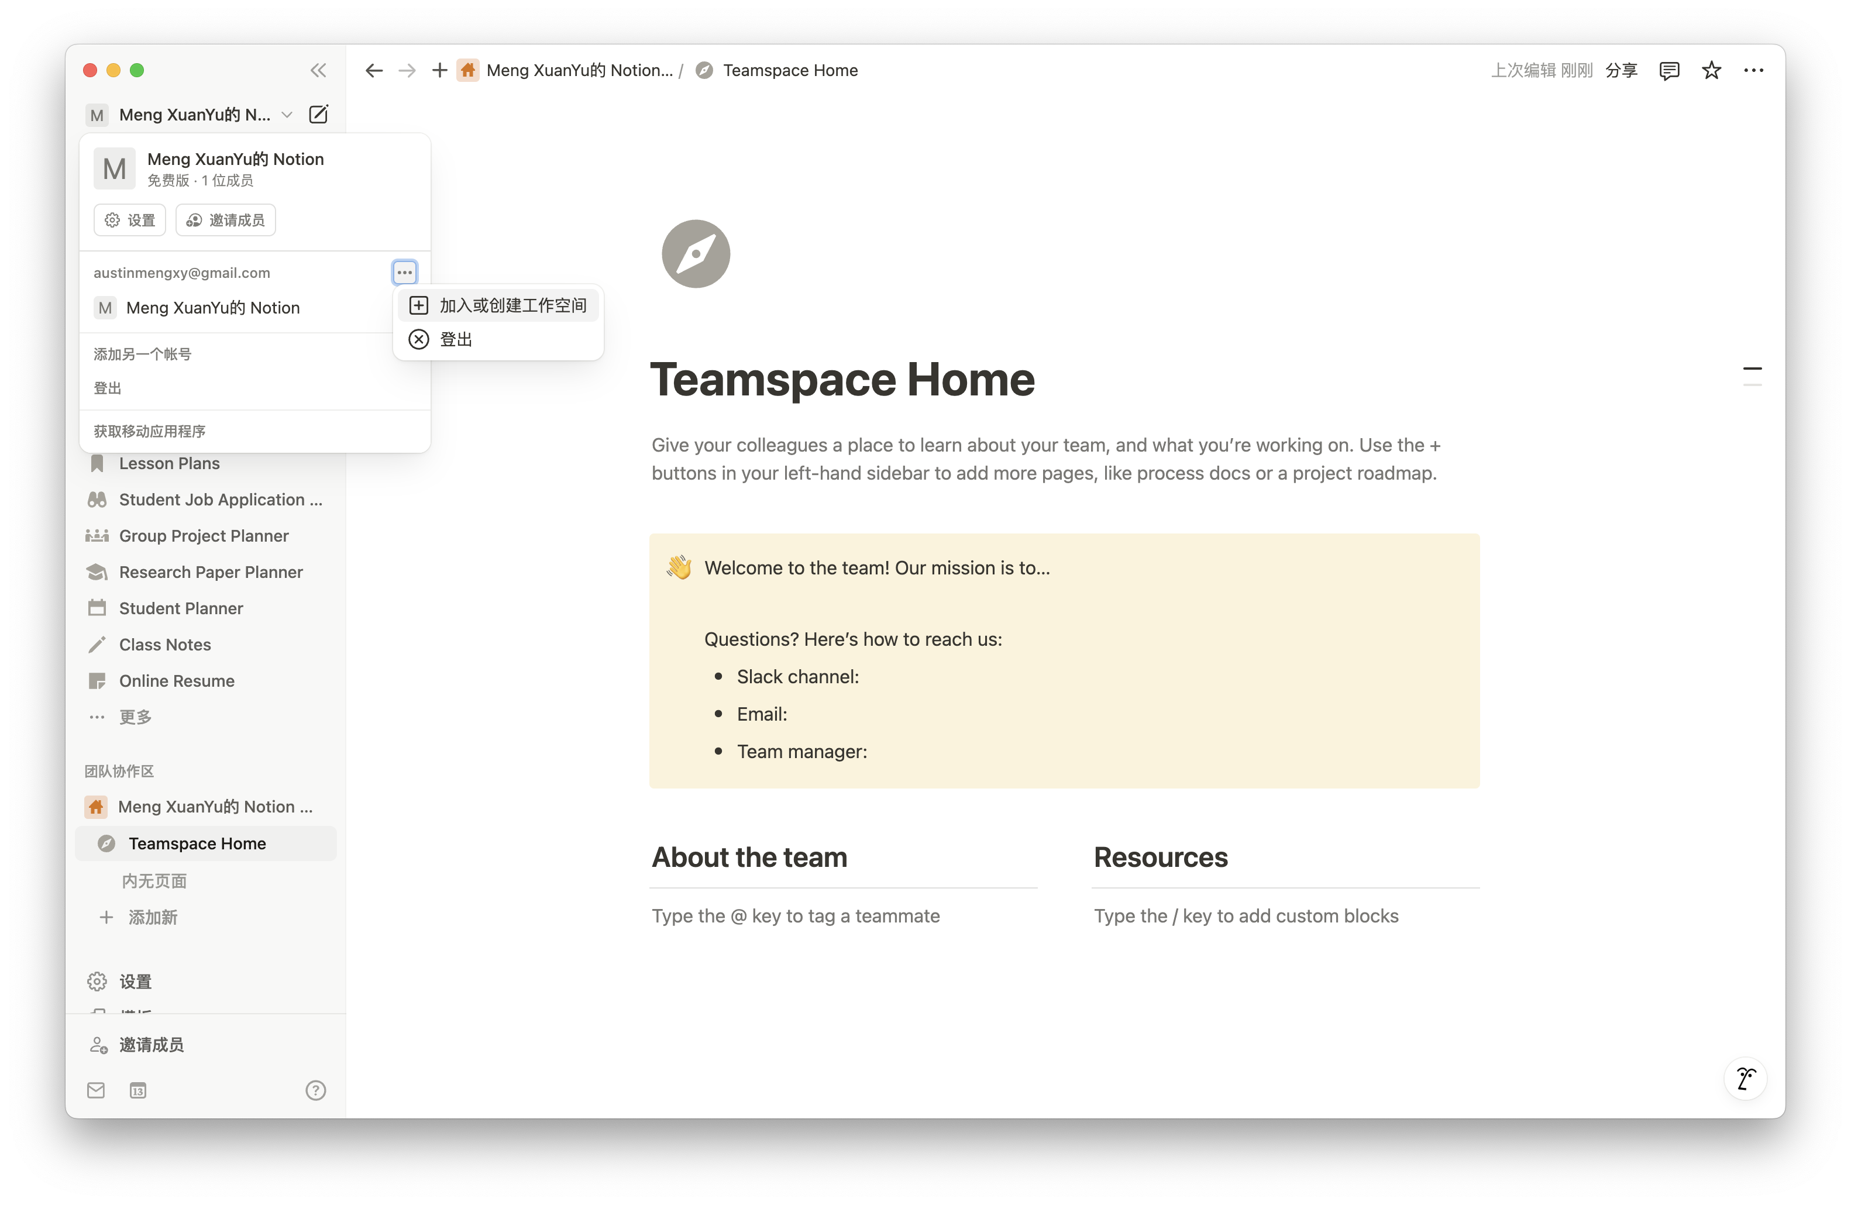Click the 分享 share button
This screenshot has width=1851, height=1205.
click(1621, 71)
